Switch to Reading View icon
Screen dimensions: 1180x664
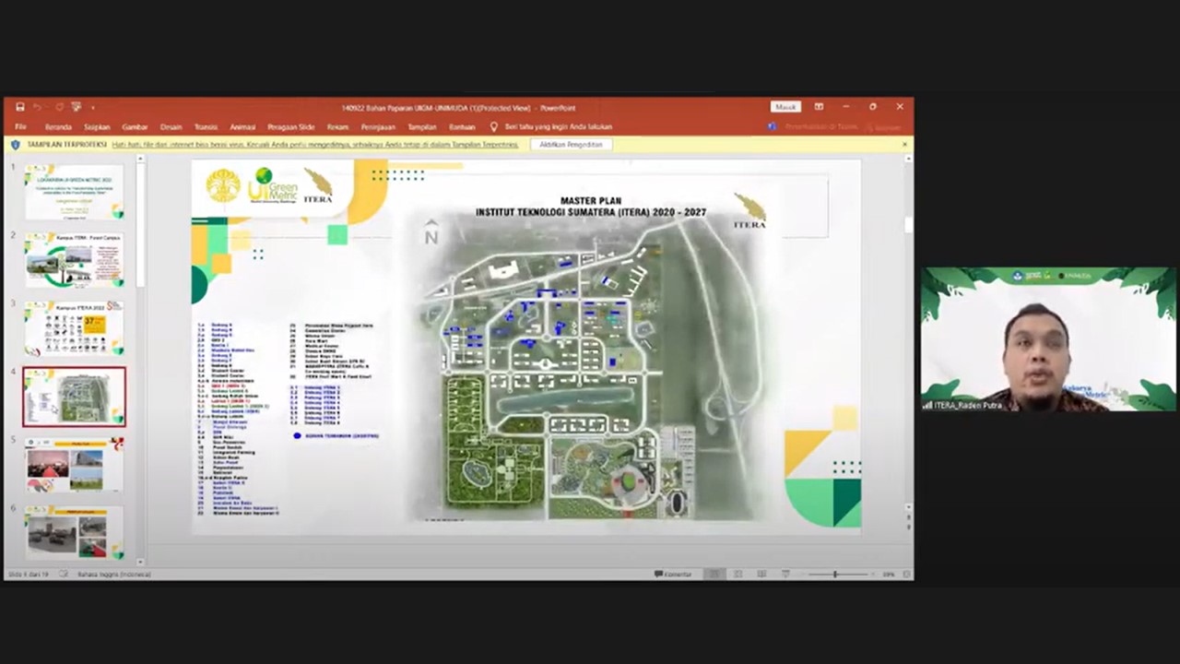coord(761,575)
